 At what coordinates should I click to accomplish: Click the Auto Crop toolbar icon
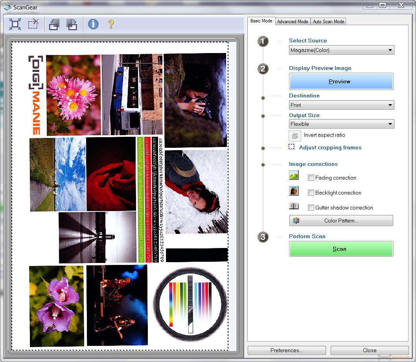point(15,24)
